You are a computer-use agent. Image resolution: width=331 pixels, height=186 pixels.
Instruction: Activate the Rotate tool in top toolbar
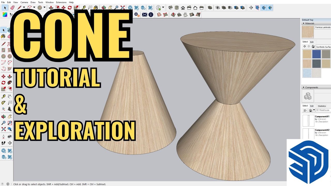pos(70,8)
